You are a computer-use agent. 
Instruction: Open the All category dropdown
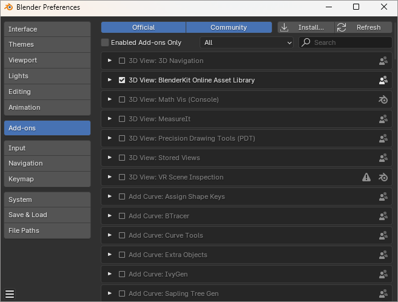(247, 43)
